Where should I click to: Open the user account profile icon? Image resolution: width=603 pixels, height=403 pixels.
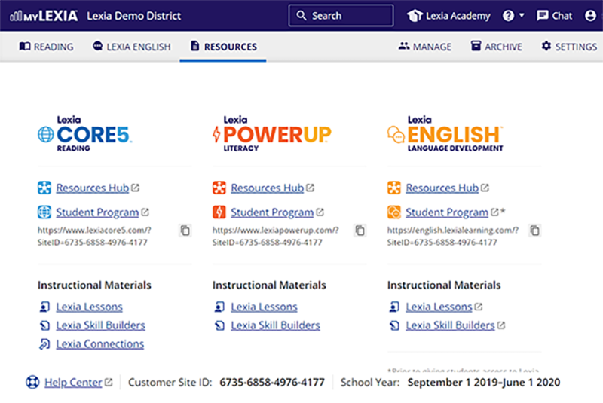590,16
